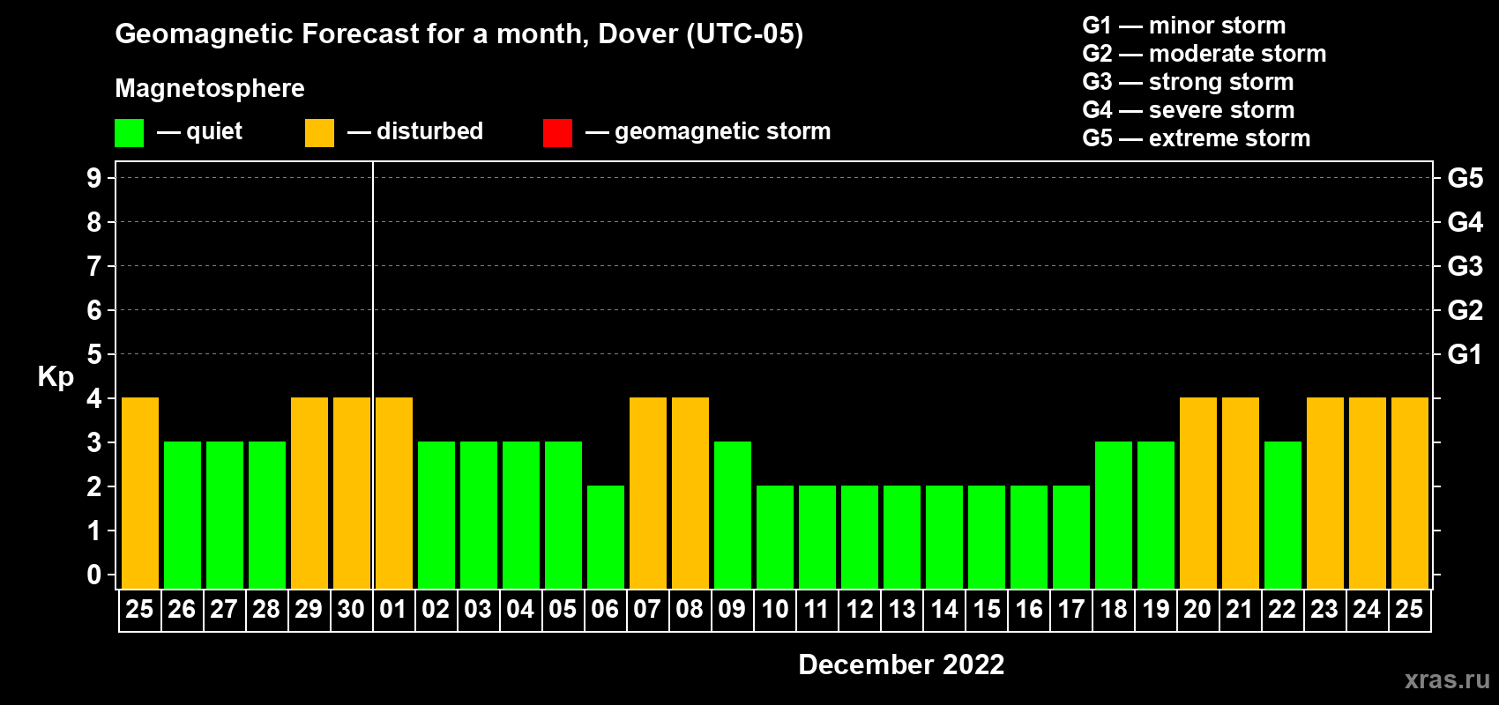Click the green bar for date 28
Image resolution: width=1499 pixels, height=705 pixels.
267,516
